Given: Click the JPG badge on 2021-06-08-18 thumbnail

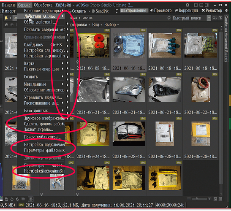Looking at the screenshot, I should (x=107, y=30).
